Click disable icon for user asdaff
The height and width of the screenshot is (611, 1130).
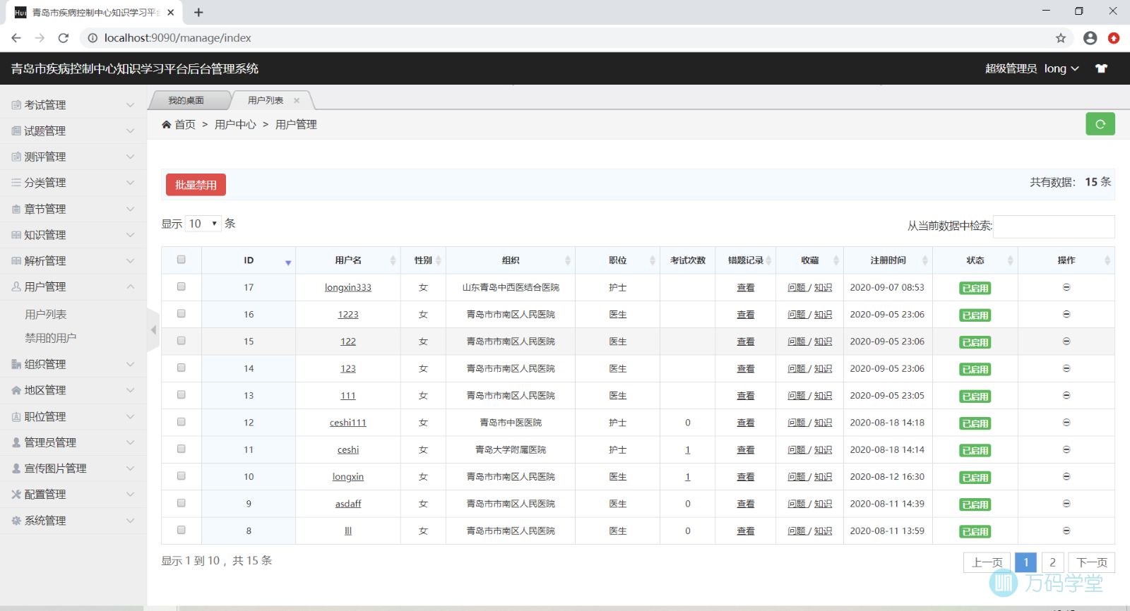pos(1066,504)
